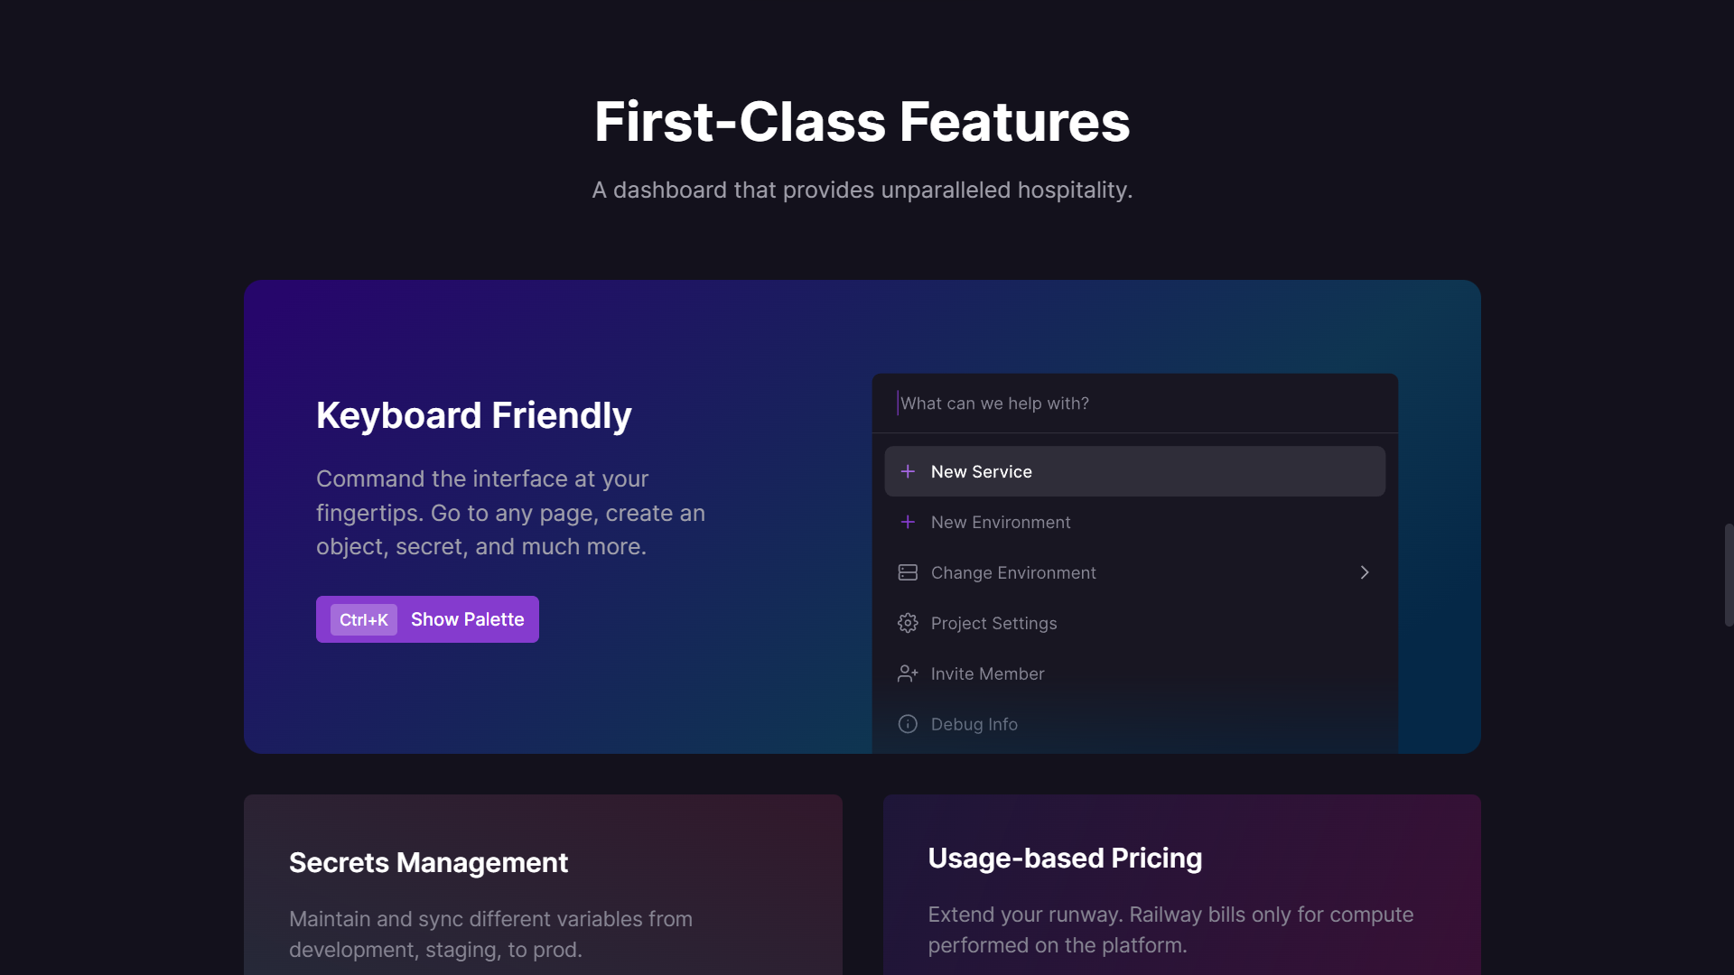Choose Project Settings in the palette
This screenshot has width=1734, height=975.
(x=1134, y=623)
